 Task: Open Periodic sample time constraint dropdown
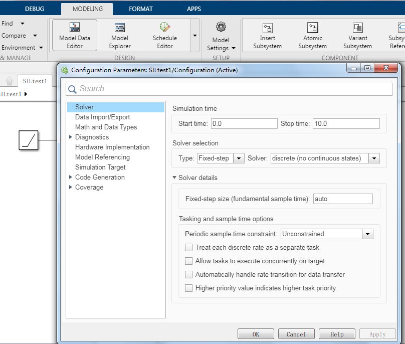(367, 234)
